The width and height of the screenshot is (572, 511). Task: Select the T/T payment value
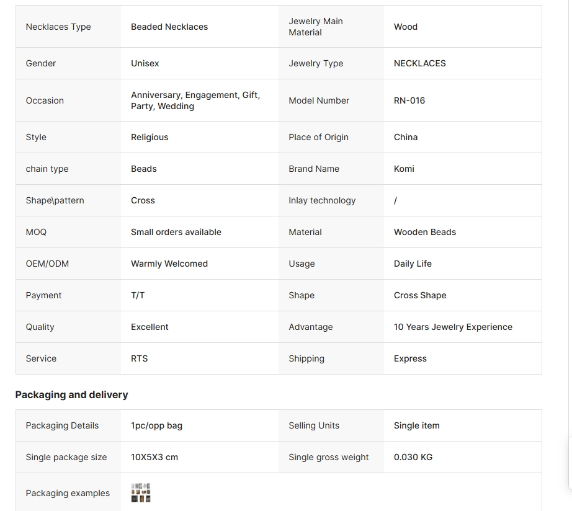(x=138, y=295)
